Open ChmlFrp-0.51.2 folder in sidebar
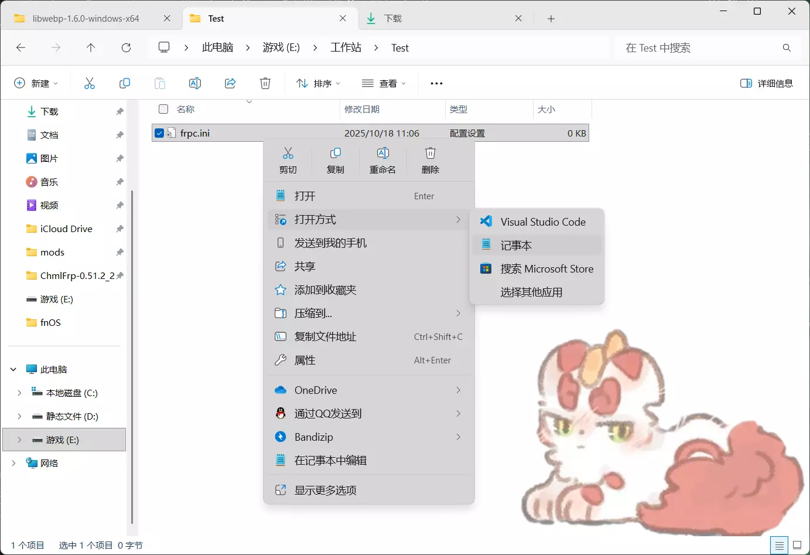The width and height of the screenshot is (810, 555). click(70, 275)
